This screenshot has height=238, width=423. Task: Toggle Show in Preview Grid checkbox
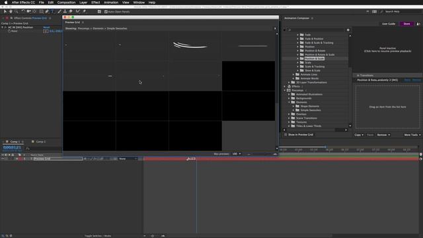click(286, 134)
